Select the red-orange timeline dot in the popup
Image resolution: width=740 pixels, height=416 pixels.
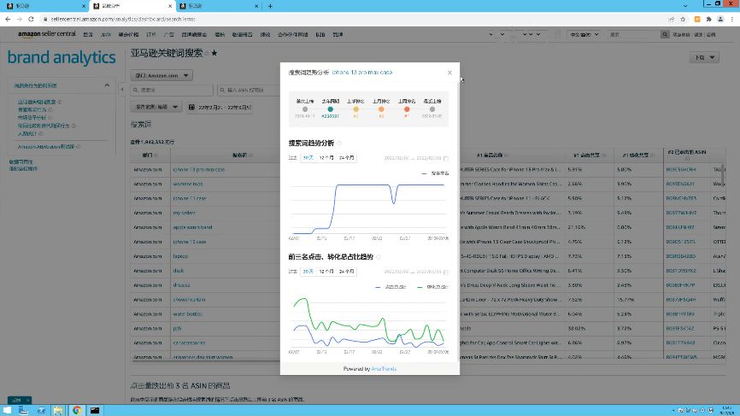click(407, 109)
